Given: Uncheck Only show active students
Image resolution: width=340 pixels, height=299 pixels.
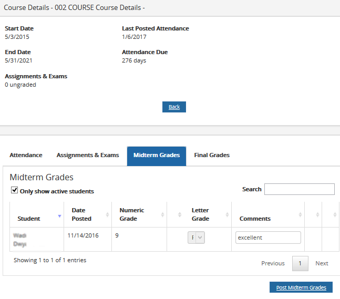Looking at the screenshot, I should click(15, 191).
